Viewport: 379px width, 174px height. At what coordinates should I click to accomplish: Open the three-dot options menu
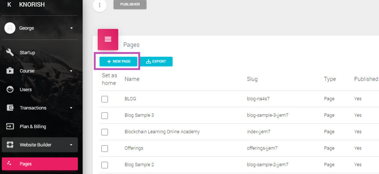[x=100, y=5]
